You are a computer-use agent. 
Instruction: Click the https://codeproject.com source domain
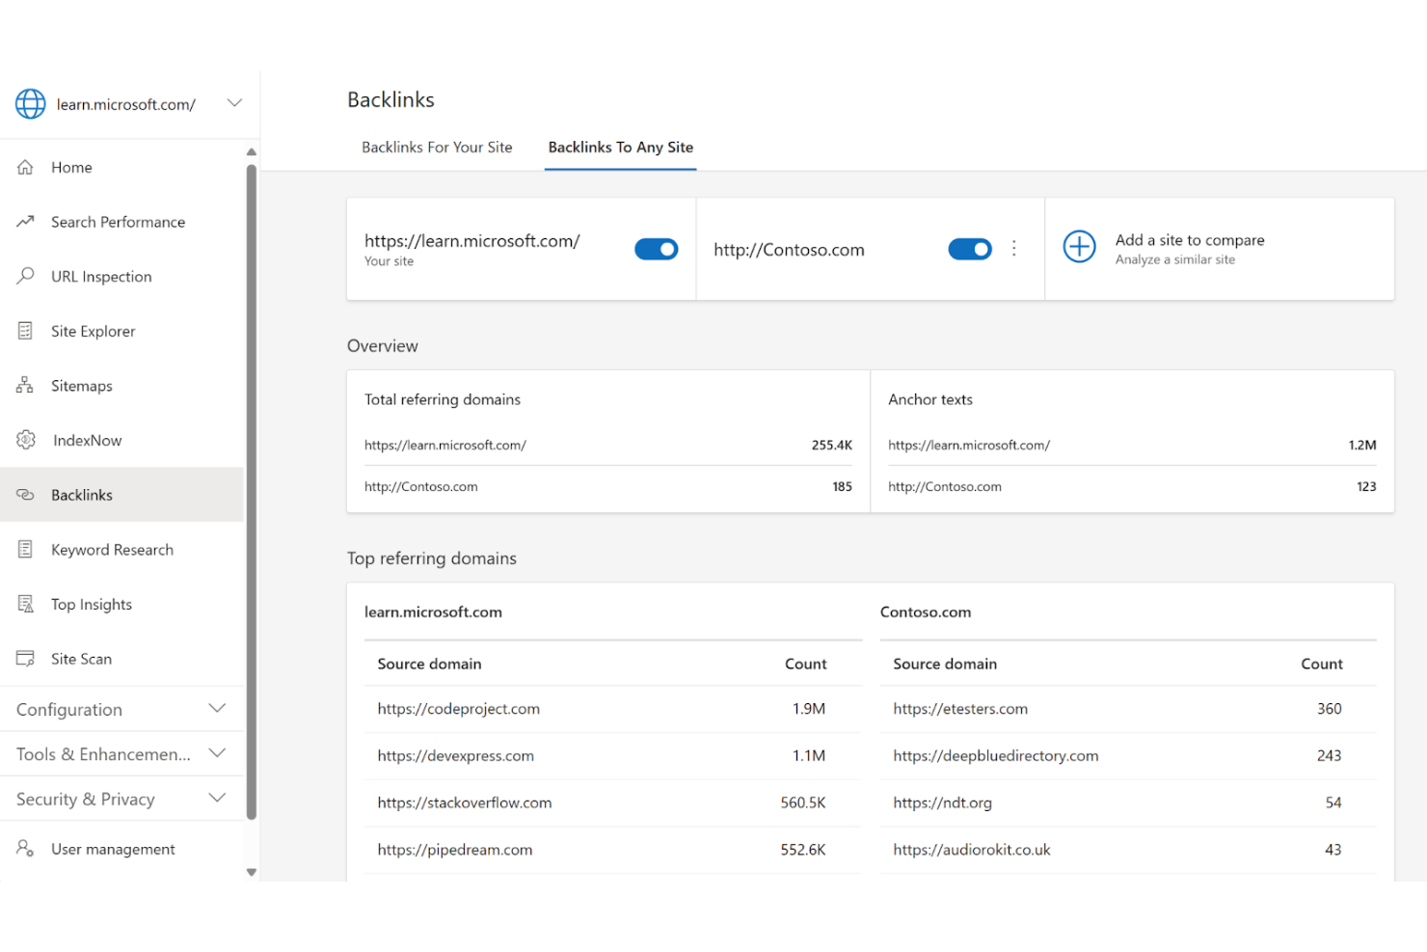459,709
